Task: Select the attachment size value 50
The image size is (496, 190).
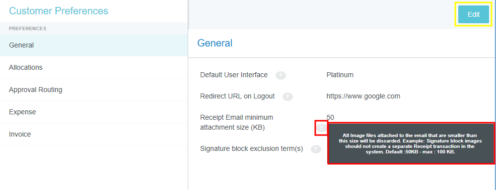Action: point(330,118)
